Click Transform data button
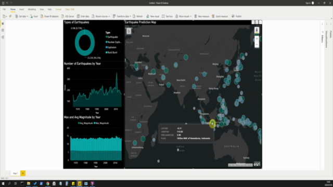 pos(121,16)
